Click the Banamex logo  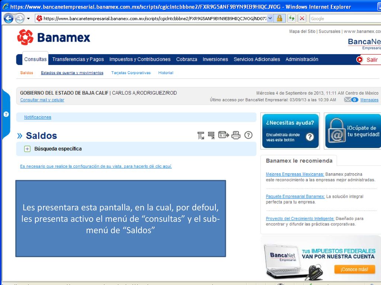point(54,37)
